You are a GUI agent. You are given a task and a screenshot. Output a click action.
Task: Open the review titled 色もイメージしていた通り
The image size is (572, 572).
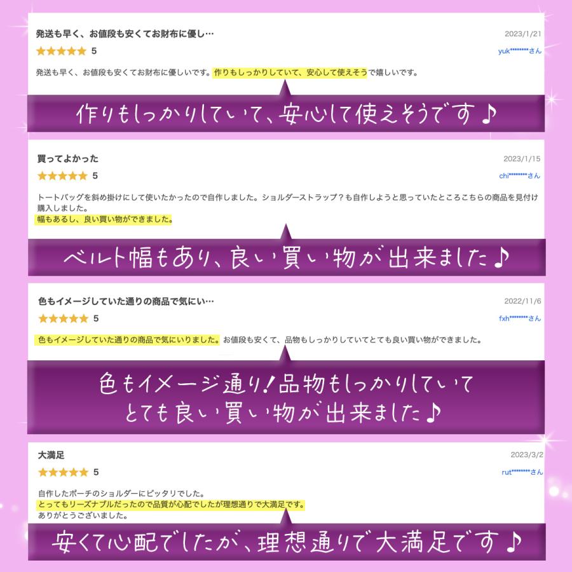pos(126,301)
